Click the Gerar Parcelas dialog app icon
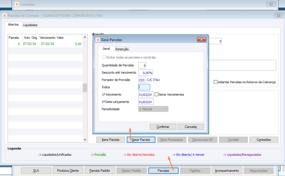The image size is (285, 176). (x=98, y=40)
